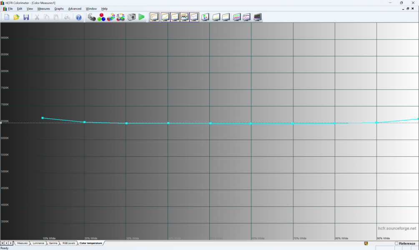Open the File menu
The width and height of the screenshot is (419, 250).
click(10, 9)
